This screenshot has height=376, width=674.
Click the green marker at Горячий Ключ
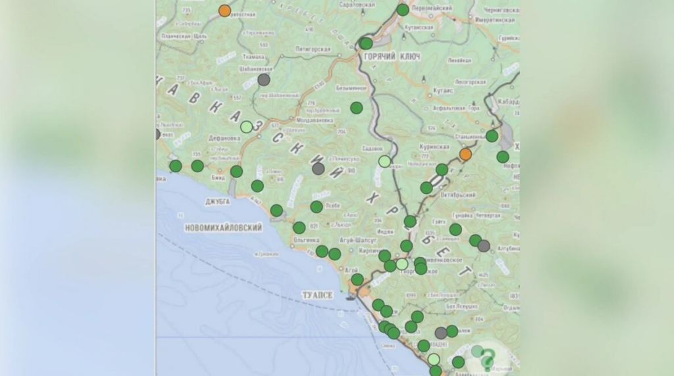click(367, 43)
